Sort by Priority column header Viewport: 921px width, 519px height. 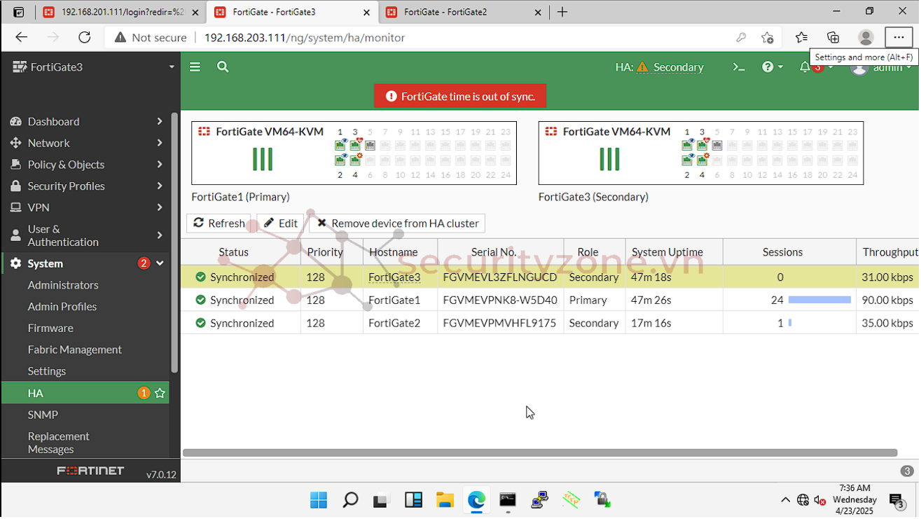click(325, 252)
